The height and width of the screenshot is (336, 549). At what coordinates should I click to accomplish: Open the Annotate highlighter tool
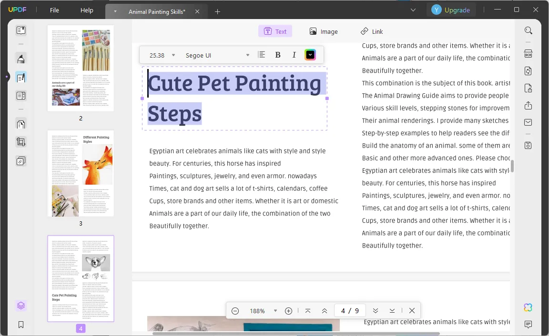tap(21, 59)
